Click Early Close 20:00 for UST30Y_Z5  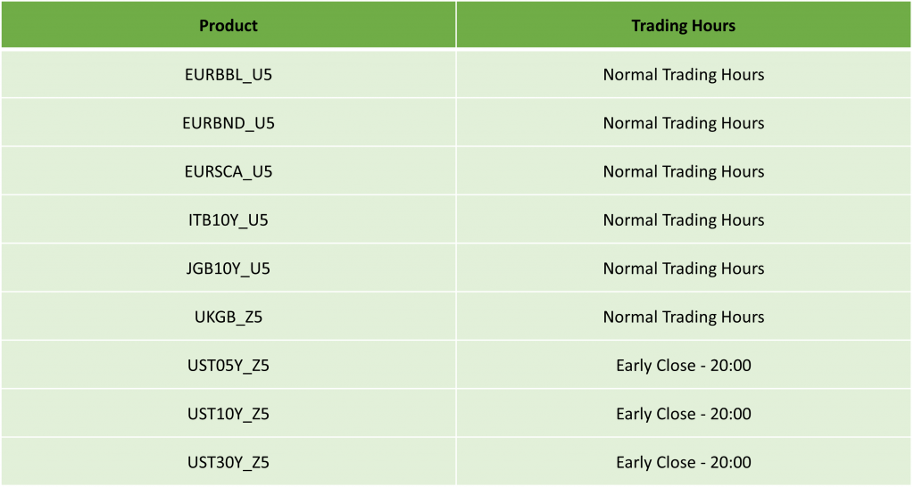tap(684, 461)
